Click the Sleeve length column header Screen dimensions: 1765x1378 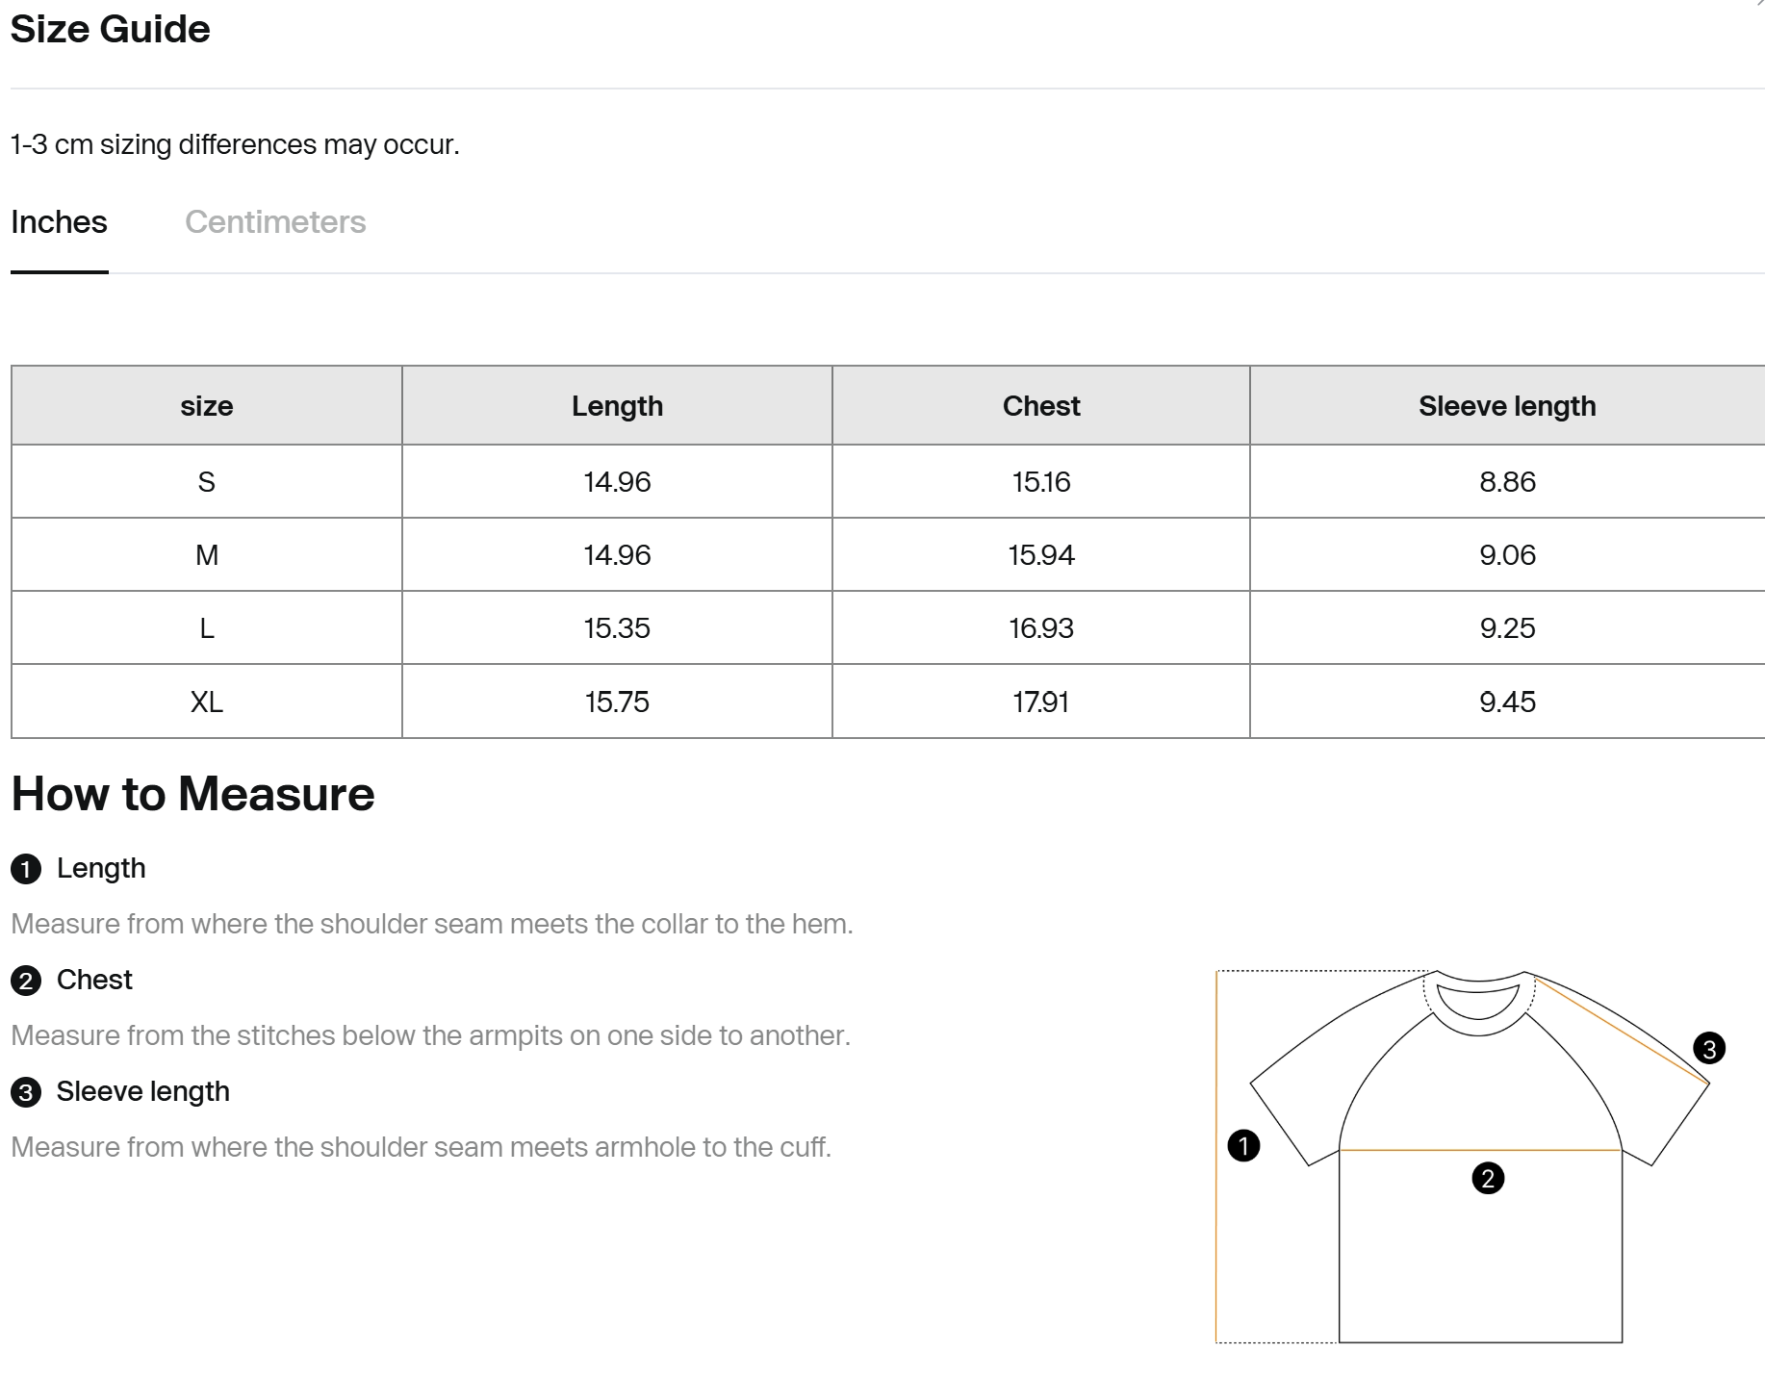1507,406
